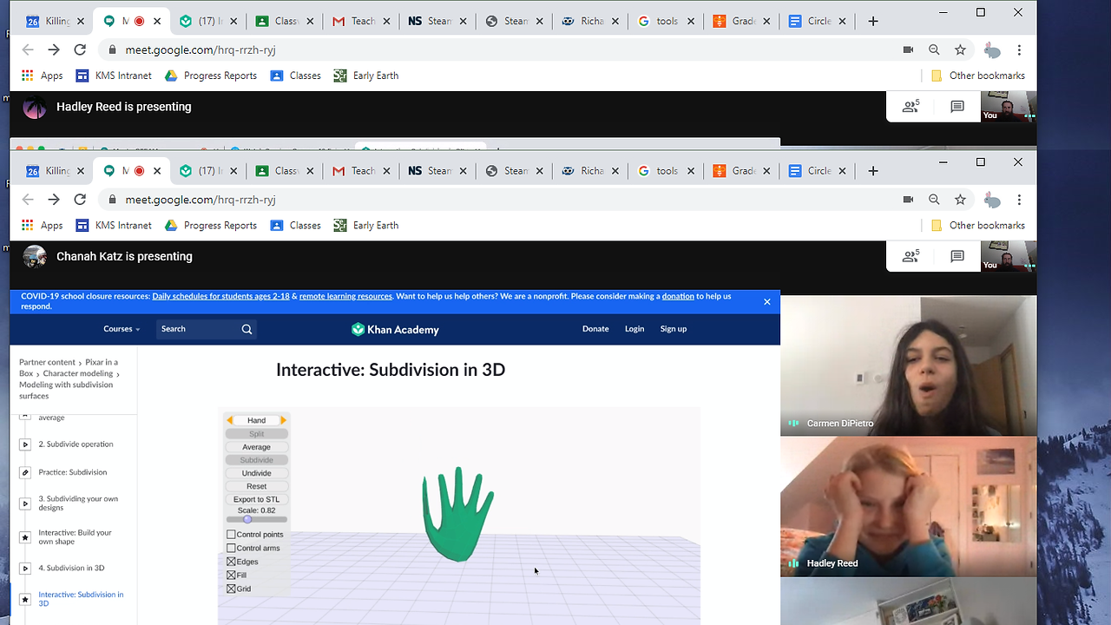Click the participants icon in the lower shared window
Screen dimensions: 1111x625
[910, 256]
